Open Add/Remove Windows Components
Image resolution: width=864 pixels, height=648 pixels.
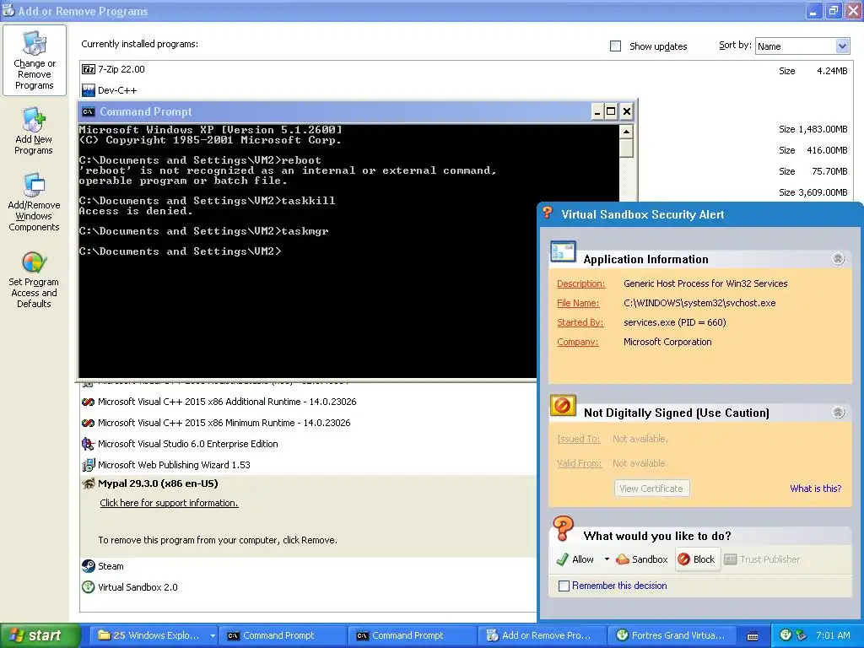[34, 202]
